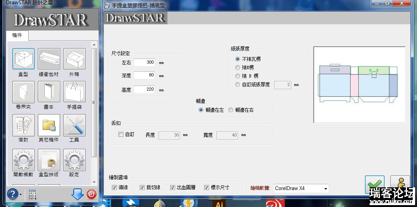The height and width of the screenshot is (207, 417).
Task: Click the 繪稿軟體 label
Action: (261, 188)
